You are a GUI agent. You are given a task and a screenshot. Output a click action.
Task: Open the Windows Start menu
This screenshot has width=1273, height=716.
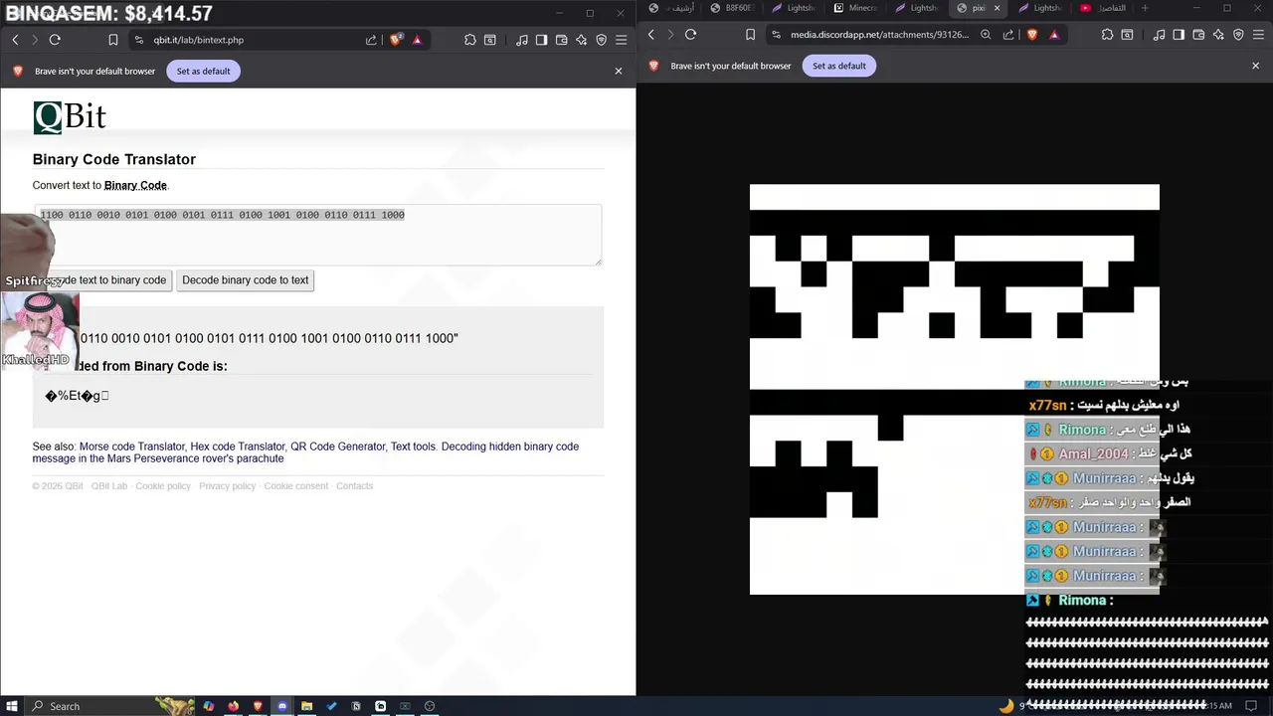pos(11,706)
